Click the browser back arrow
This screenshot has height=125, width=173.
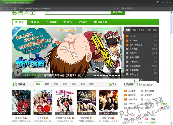(5, 8)
